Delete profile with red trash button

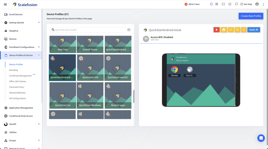point(216,30)
